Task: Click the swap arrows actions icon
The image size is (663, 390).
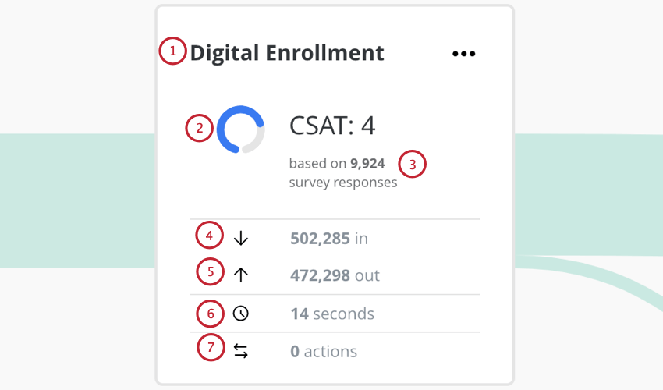Action: (240, 351)
